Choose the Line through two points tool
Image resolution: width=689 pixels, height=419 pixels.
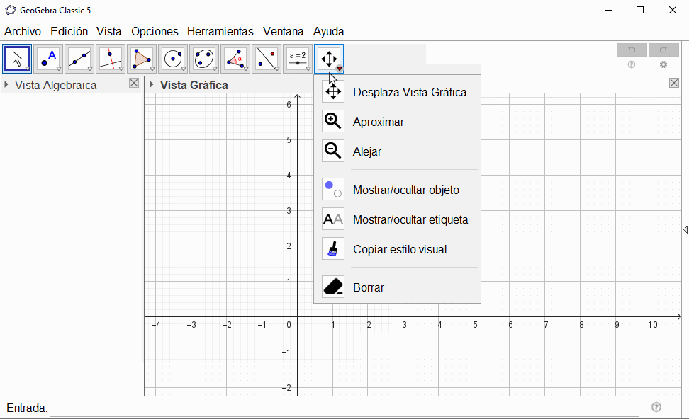coord(79,59)
